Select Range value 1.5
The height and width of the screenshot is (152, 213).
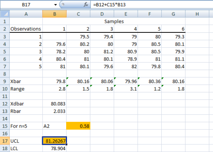point(78,89)
